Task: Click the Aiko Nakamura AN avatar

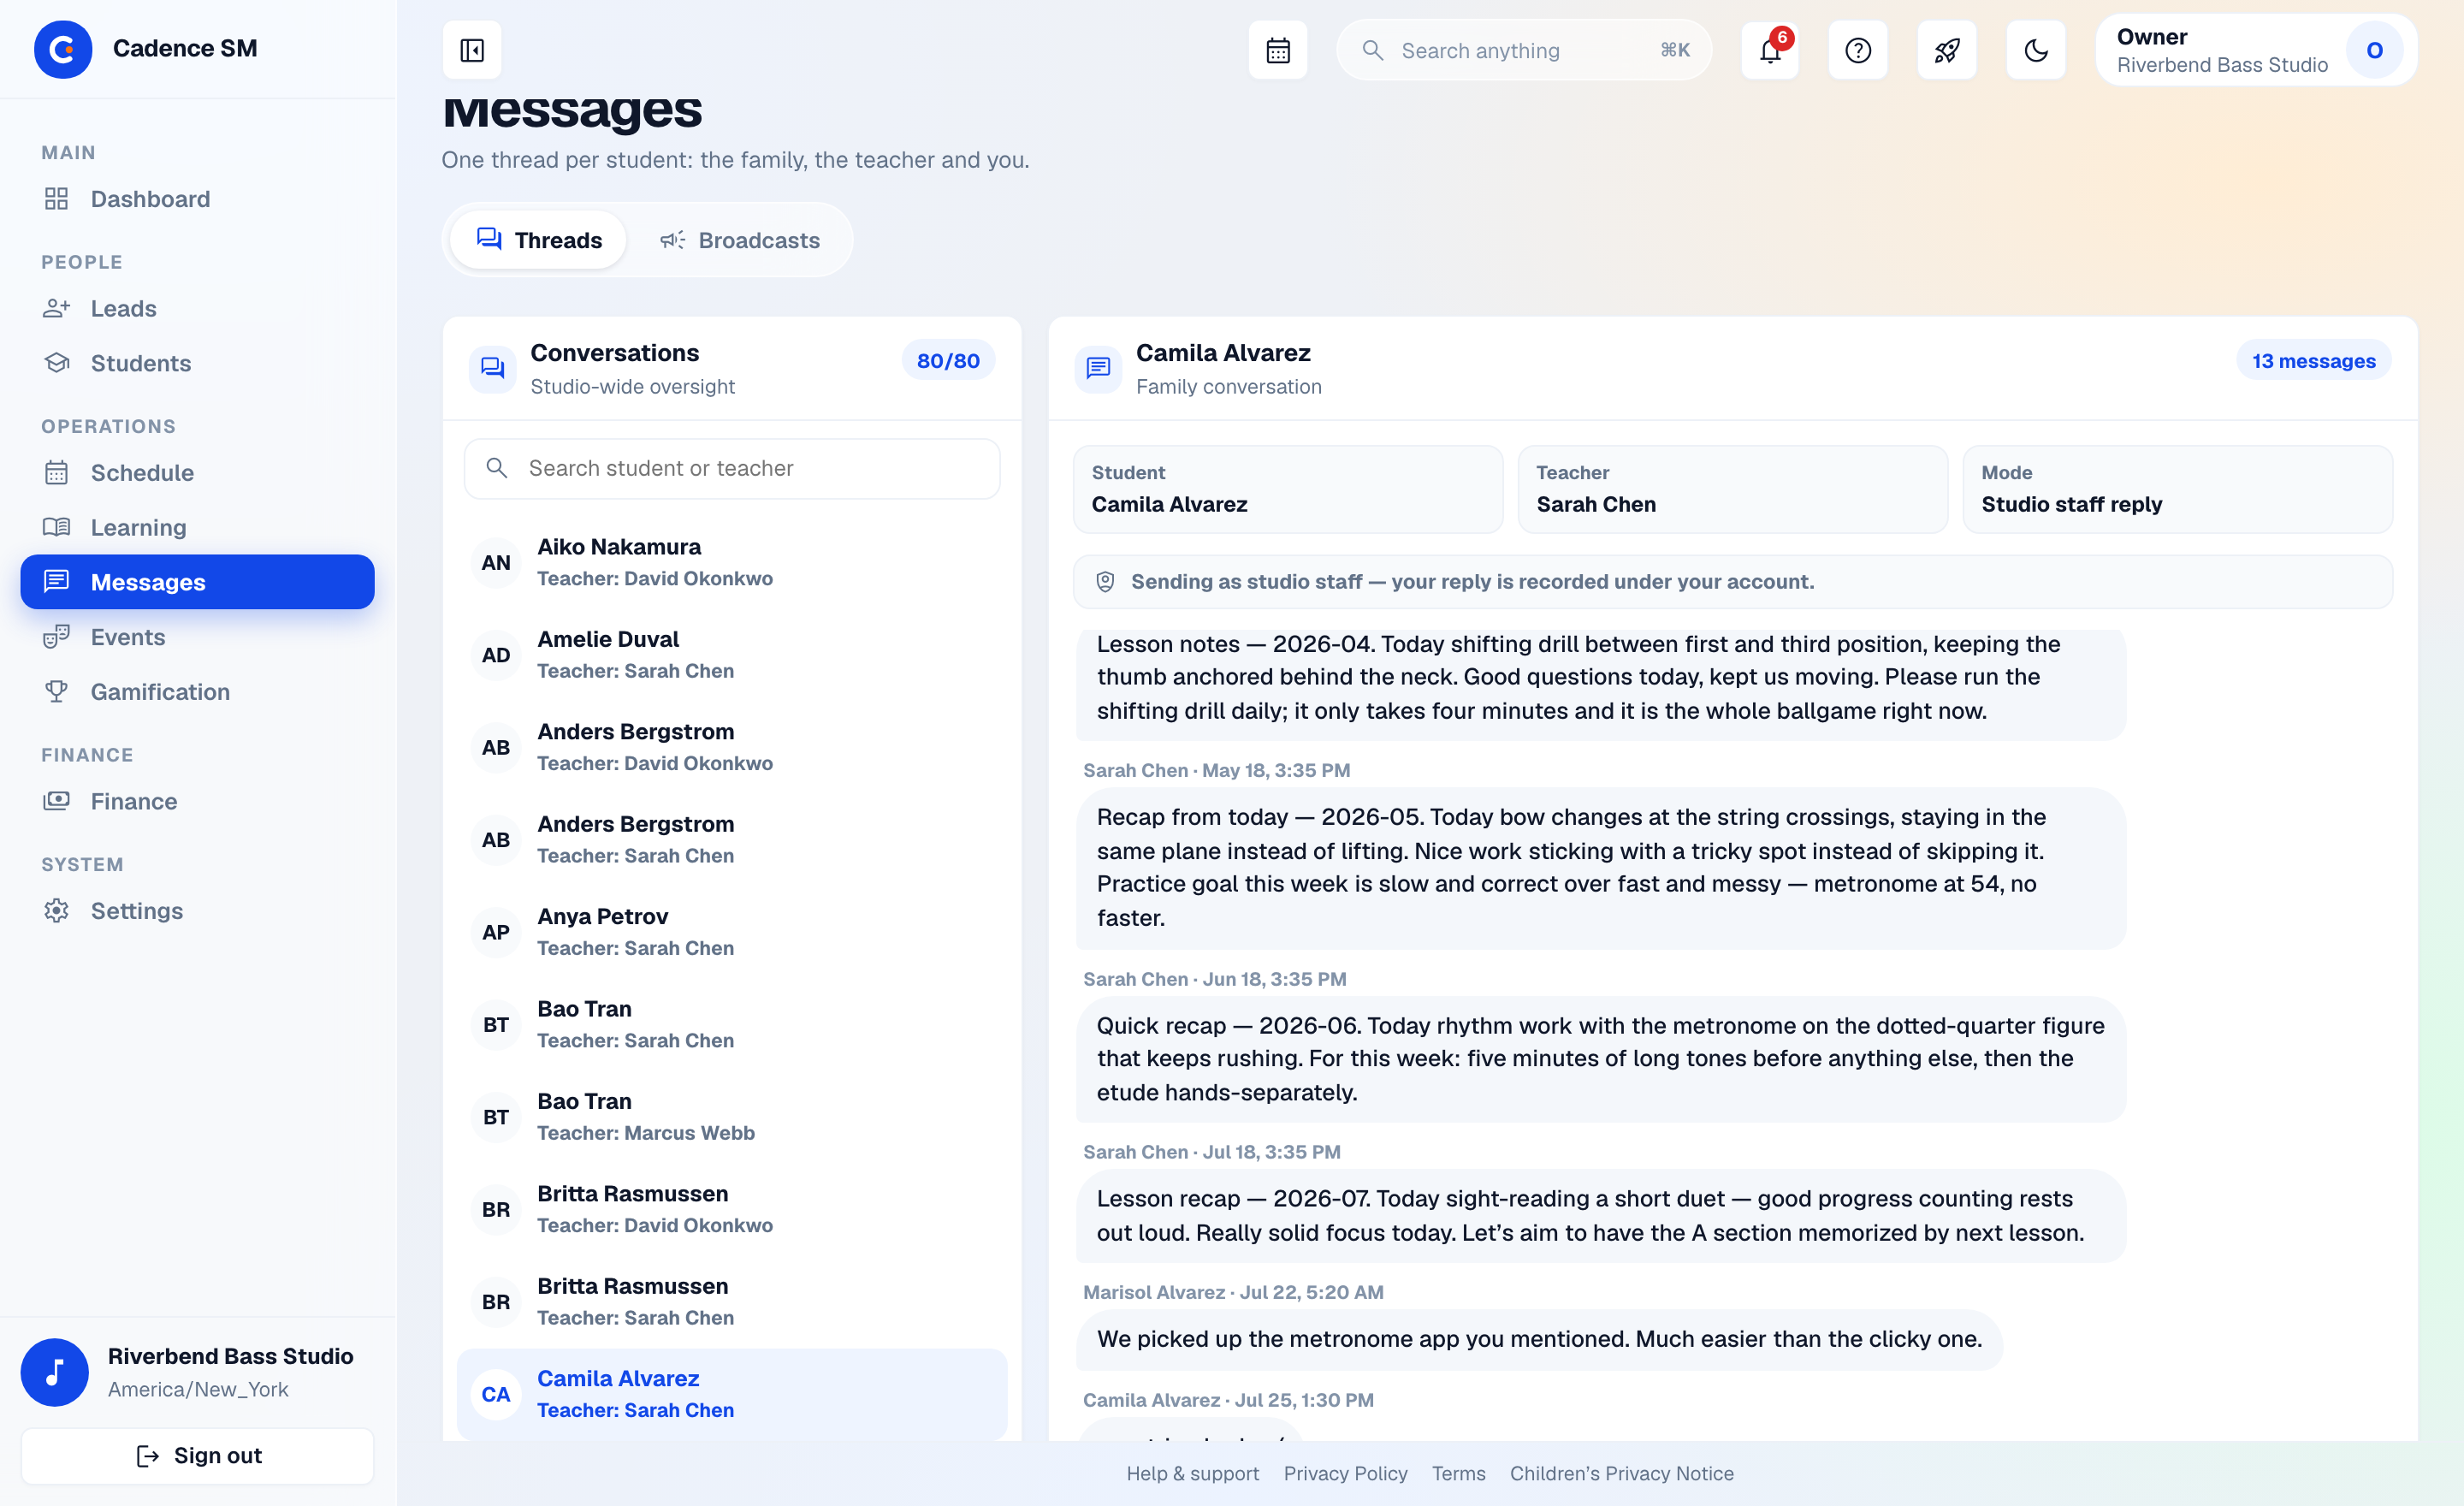Action: [496, 563]
